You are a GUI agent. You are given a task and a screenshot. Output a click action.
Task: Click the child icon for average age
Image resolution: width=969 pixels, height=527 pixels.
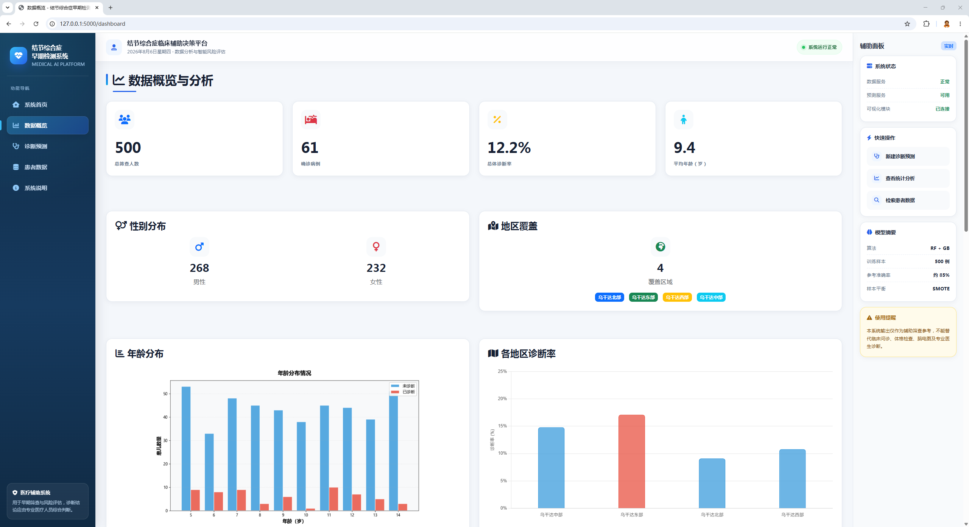(x=683, y=120)
